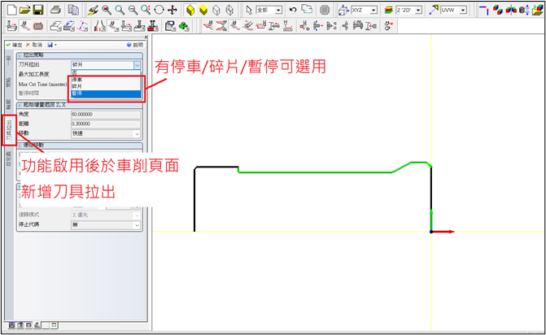The image size is (546, 335).
Task: Click the 距離 value field
Action: (106, 124)
